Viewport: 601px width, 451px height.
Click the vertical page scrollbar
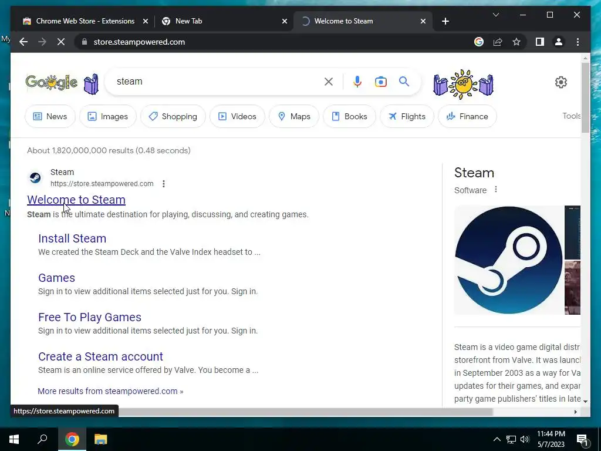pos(585,98)
